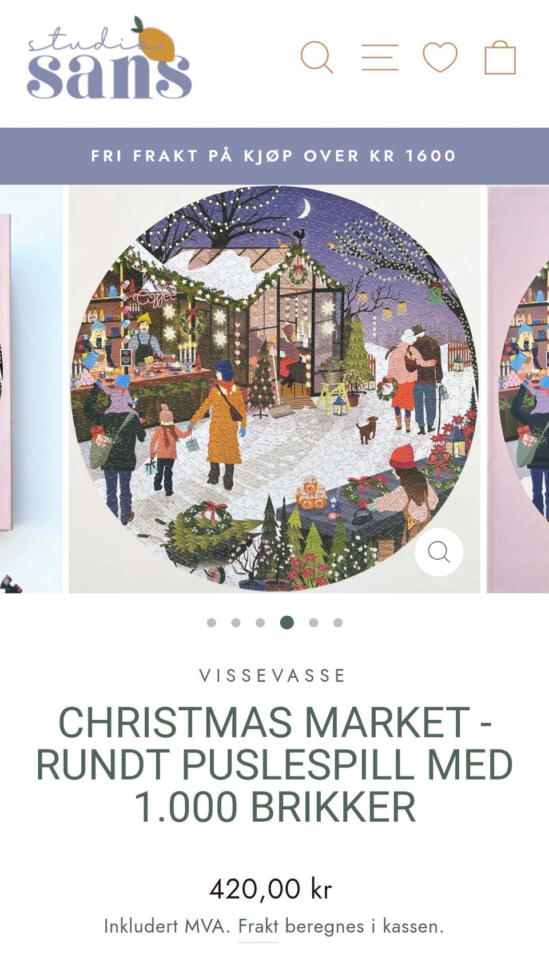The width and height of the screenshot is (549, 958).
Task: Open the search magnifier icon in header
Action: (x=317, y=57)
